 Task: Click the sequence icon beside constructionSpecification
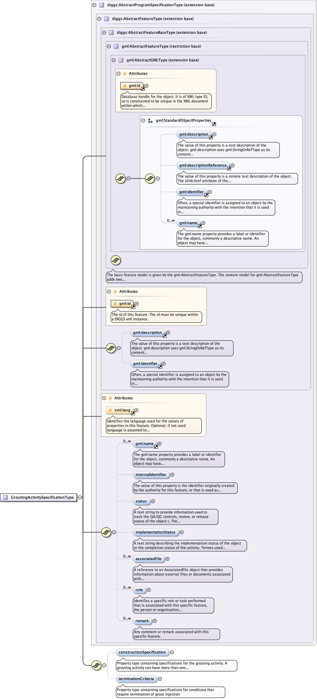tap(96, 665)
